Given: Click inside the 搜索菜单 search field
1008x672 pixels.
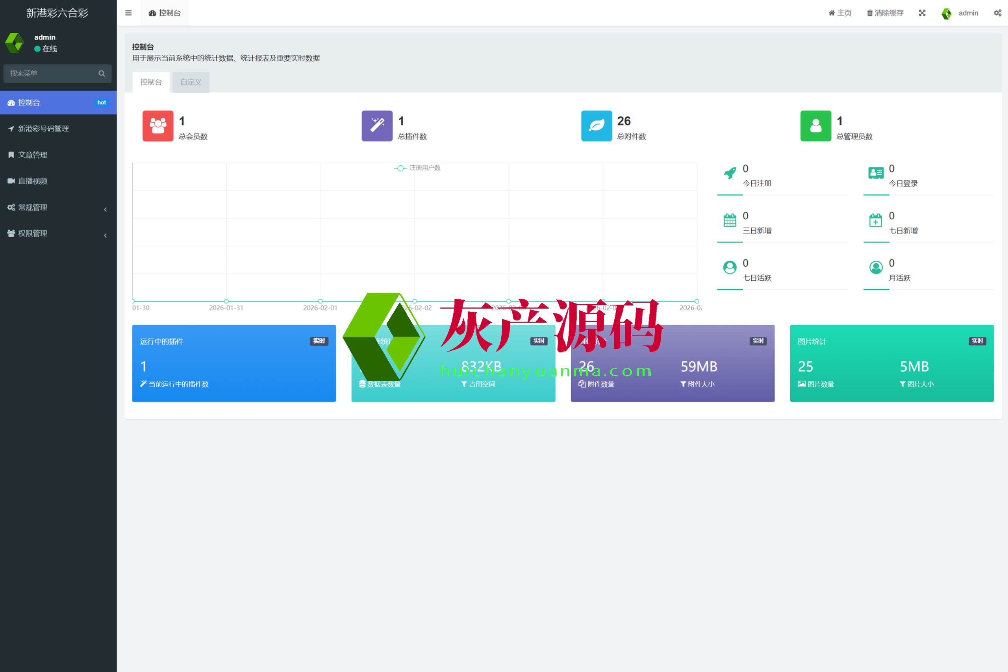Looking at the screenshot, I should tap(52, 73).
